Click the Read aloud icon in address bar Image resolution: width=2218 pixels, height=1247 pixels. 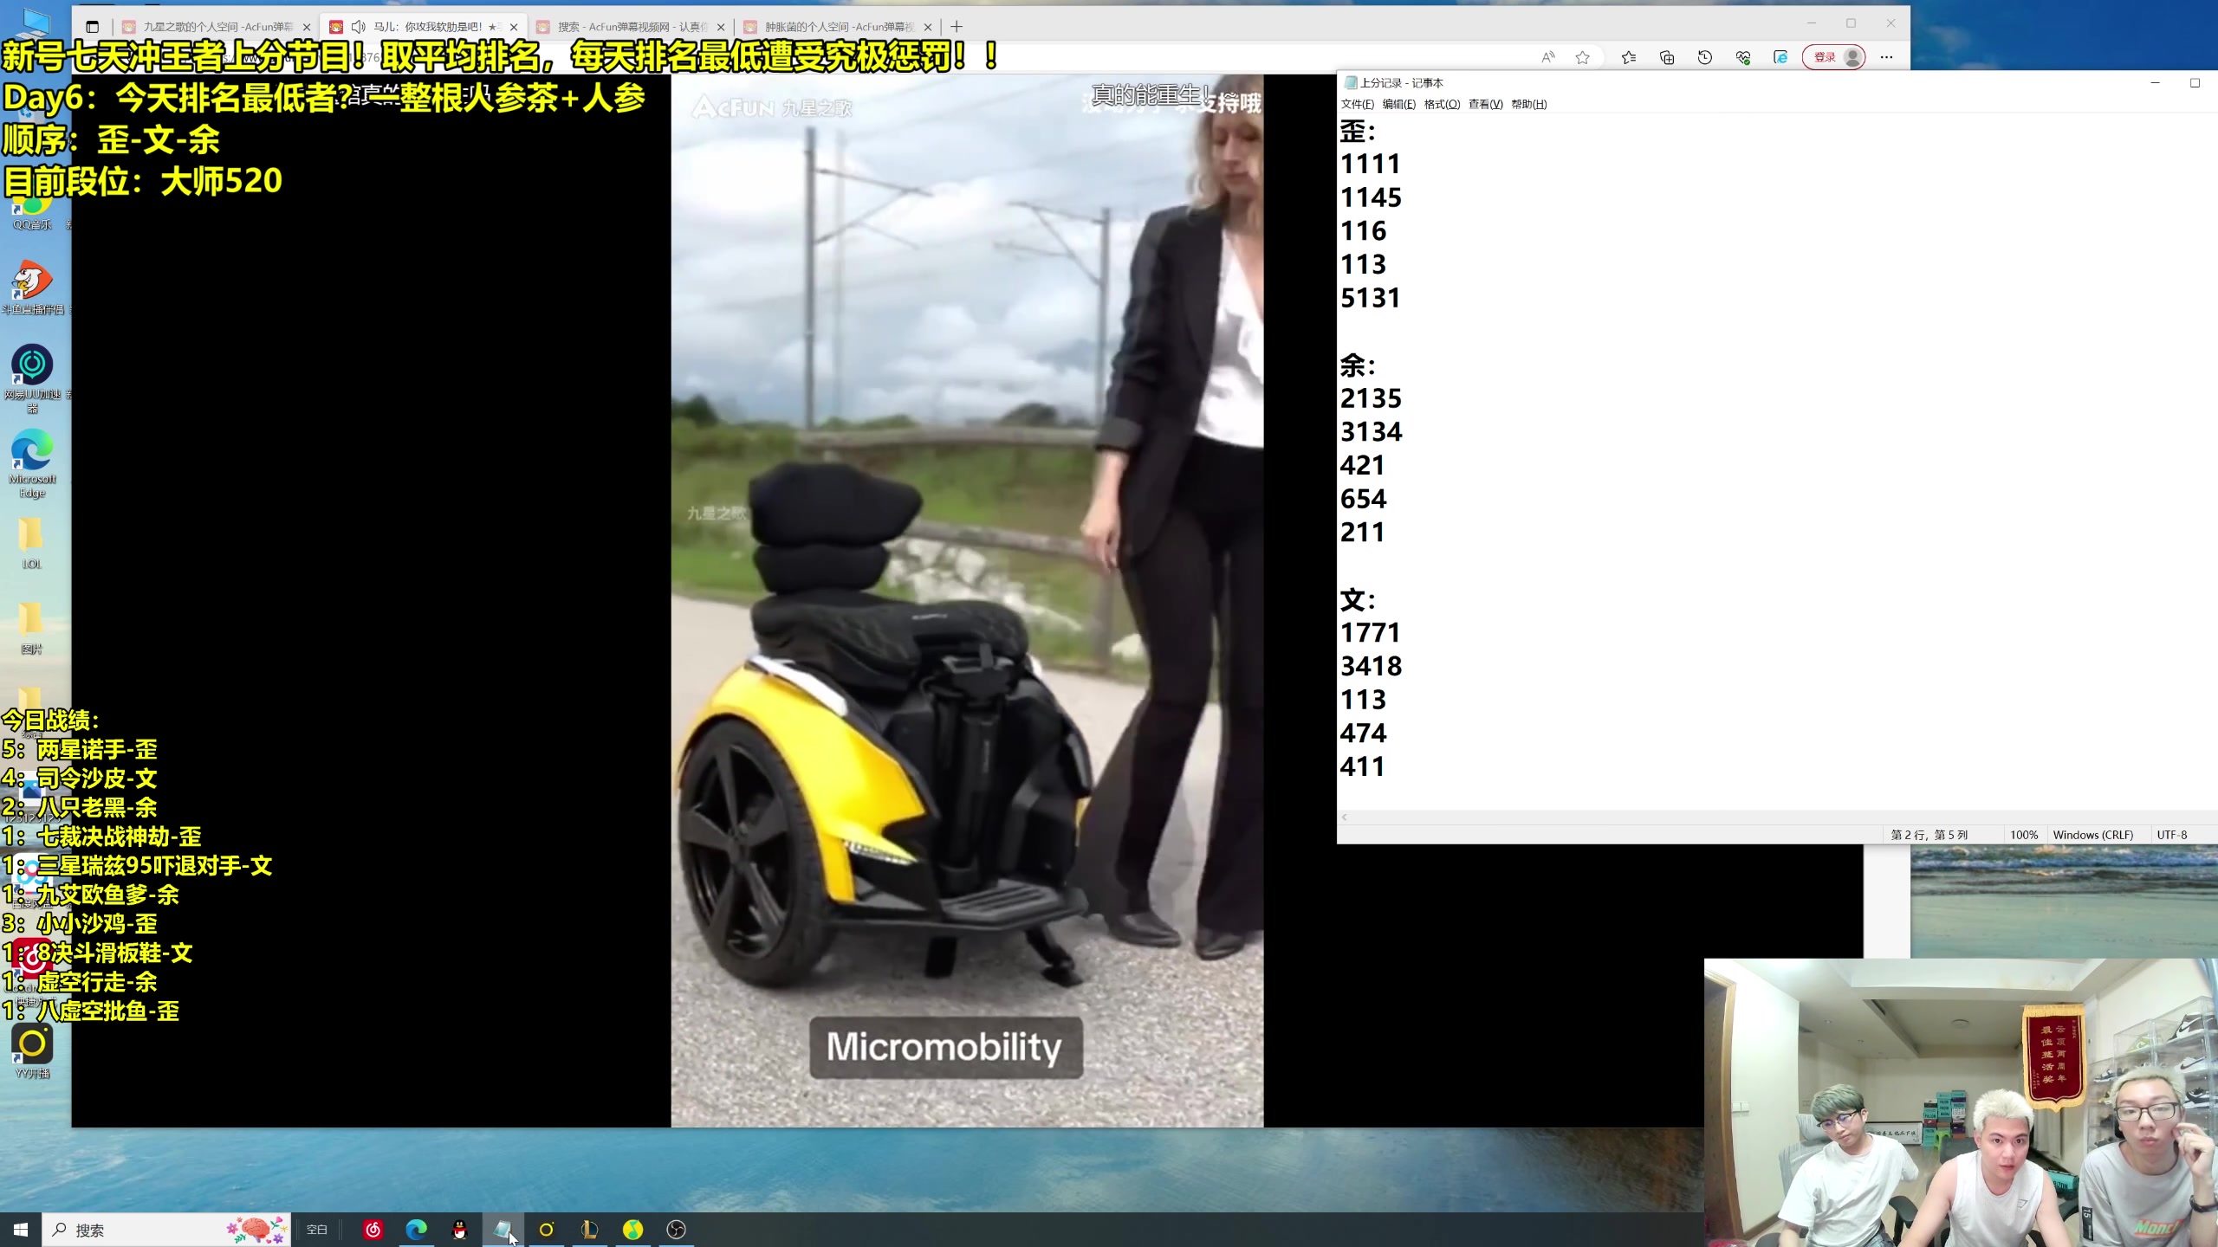tap(1548, 57)
